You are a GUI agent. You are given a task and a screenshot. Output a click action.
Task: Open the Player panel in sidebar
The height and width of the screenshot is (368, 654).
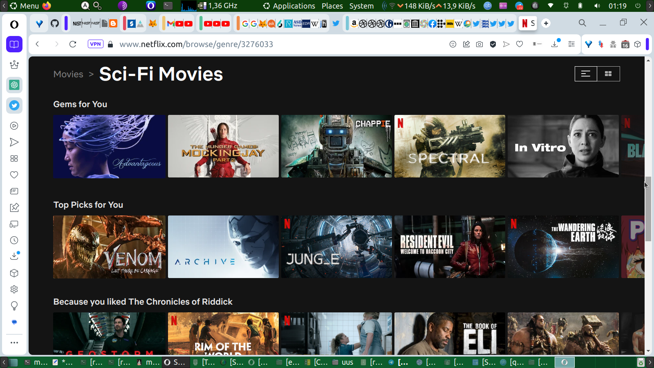(14, 126)
